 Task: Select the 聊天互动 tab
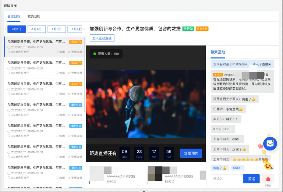click(218, 52)
